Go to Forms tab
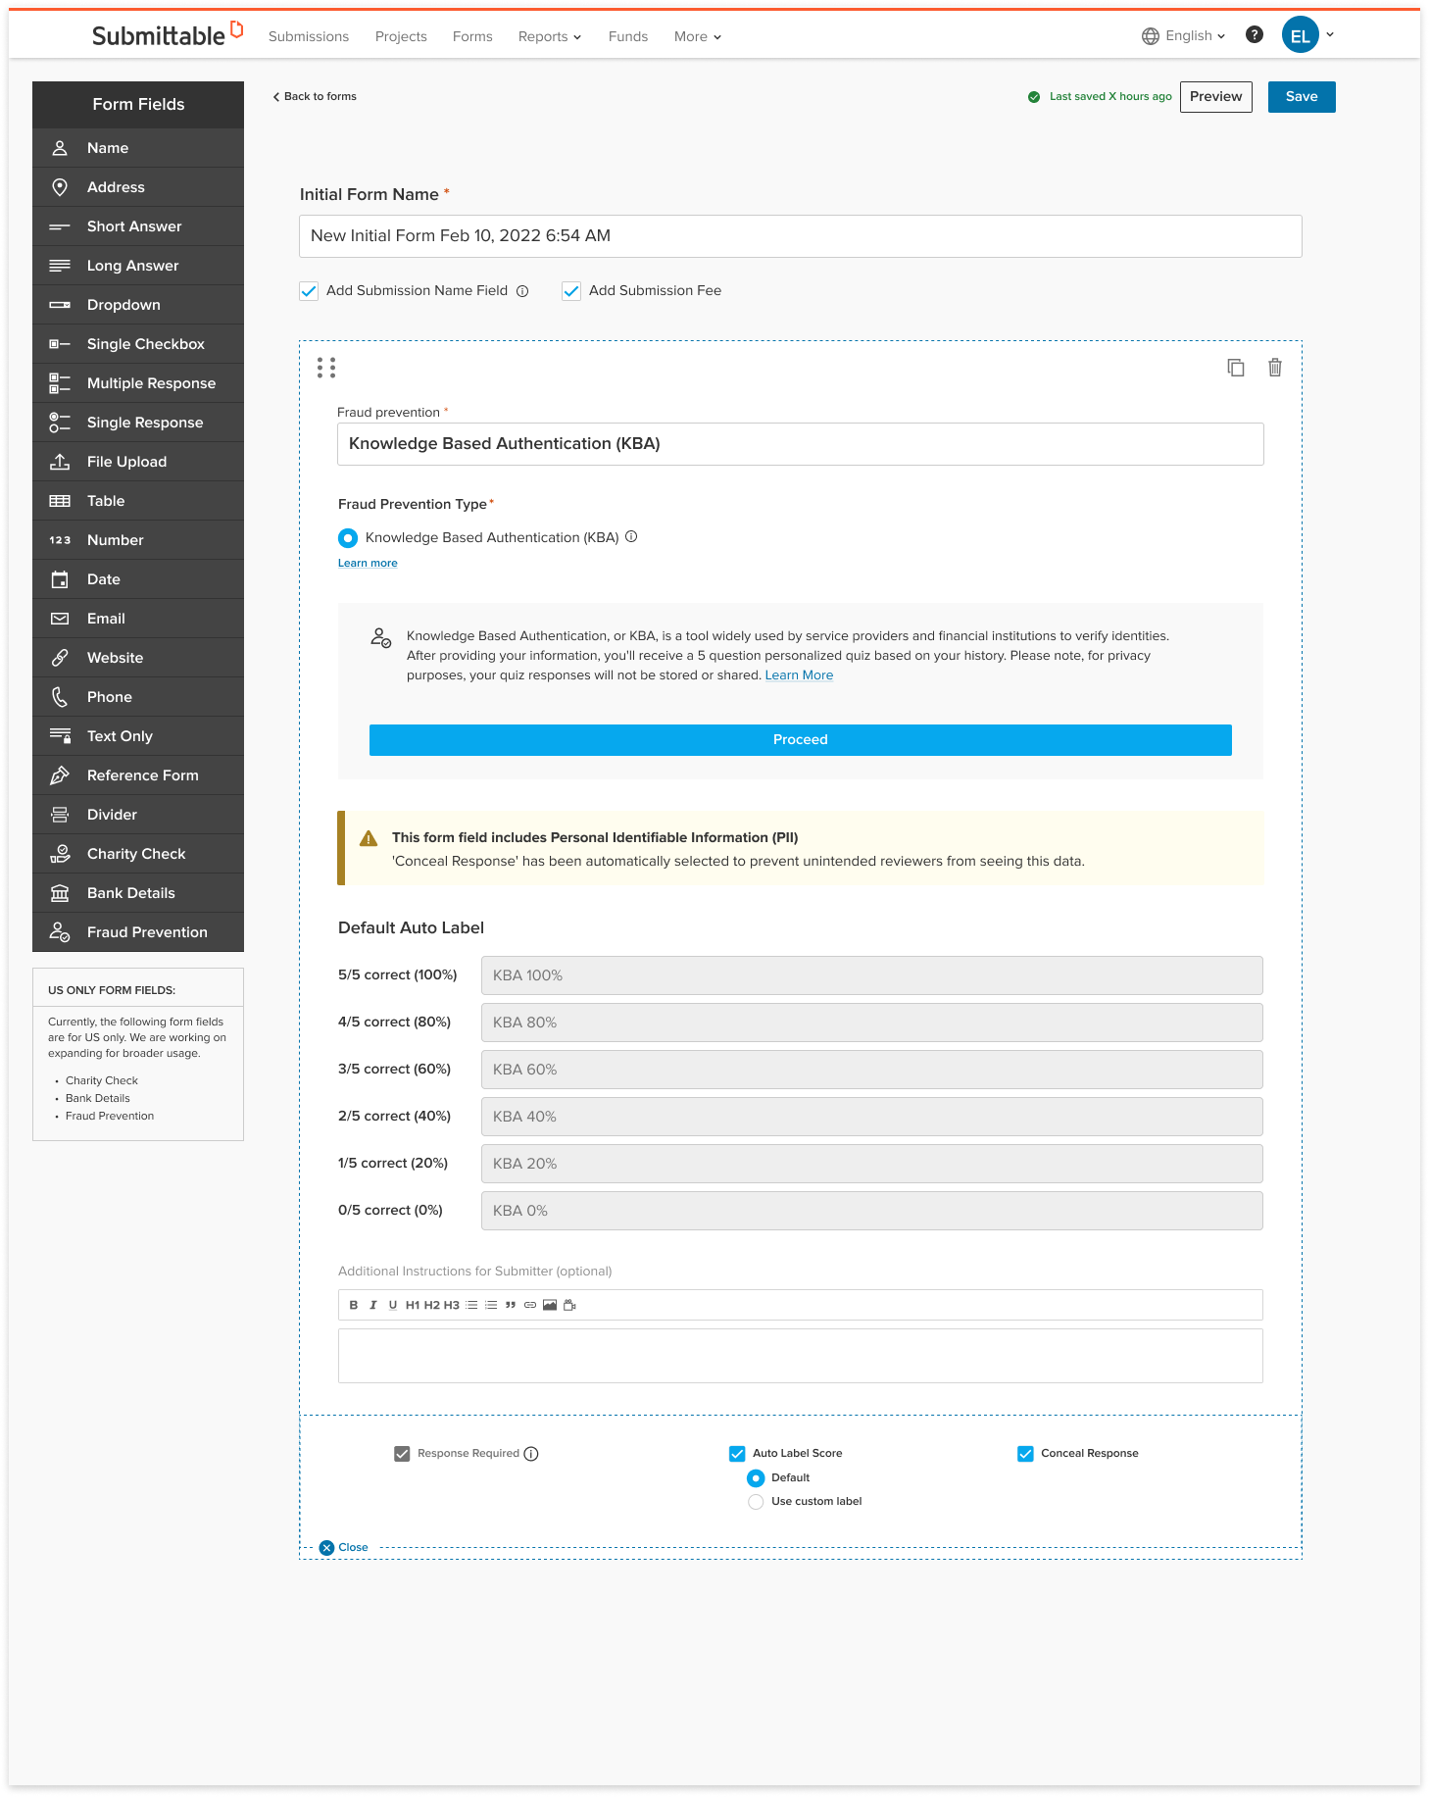Image resolution: width=1429 pixels, height=1797 pixels. (472, 36)
